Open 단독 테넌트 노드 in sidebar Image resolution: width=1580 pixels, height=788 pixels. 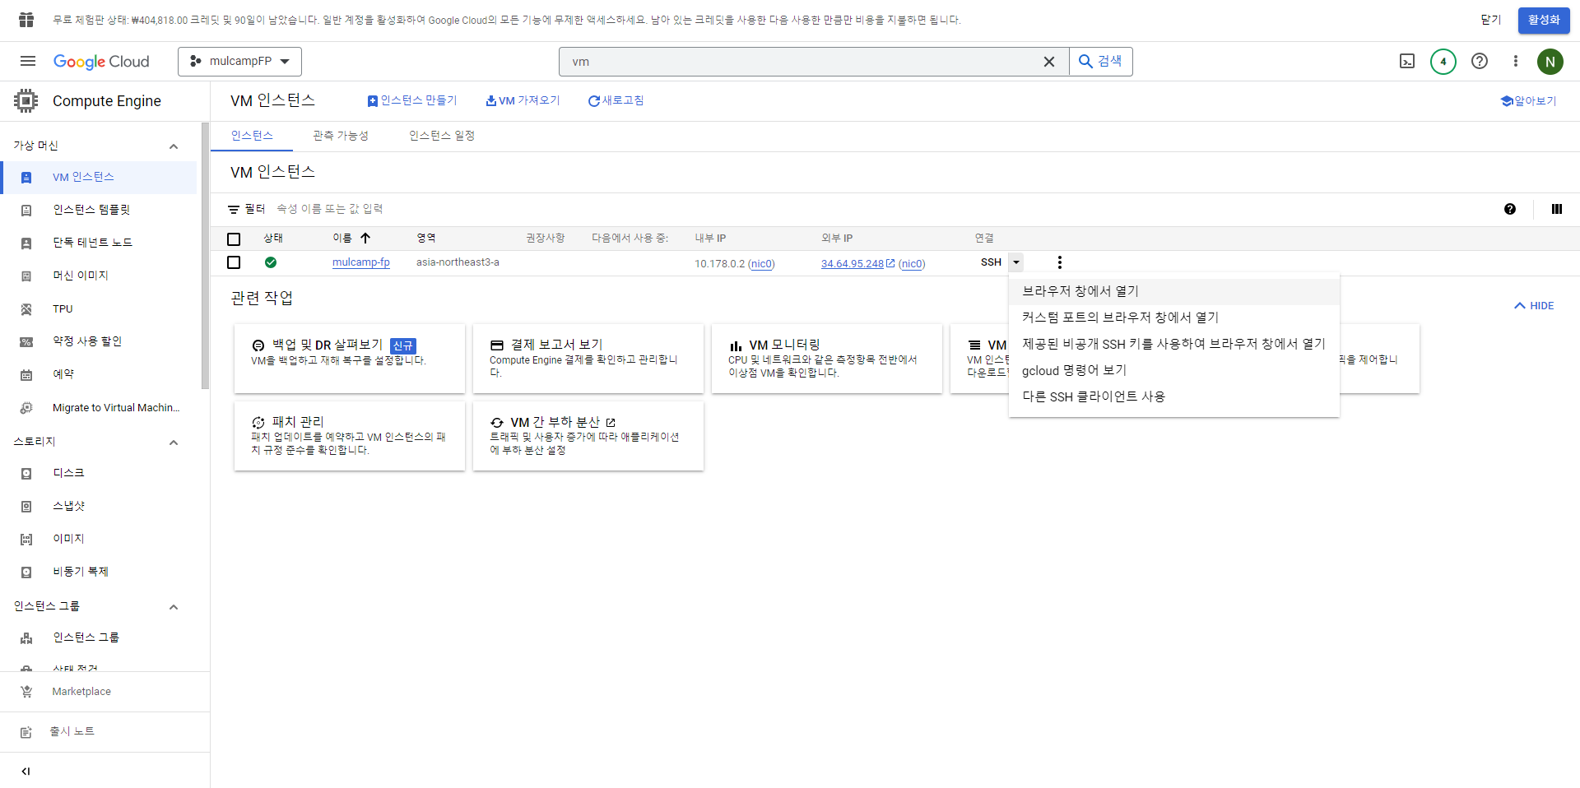(x=99, y=243)
